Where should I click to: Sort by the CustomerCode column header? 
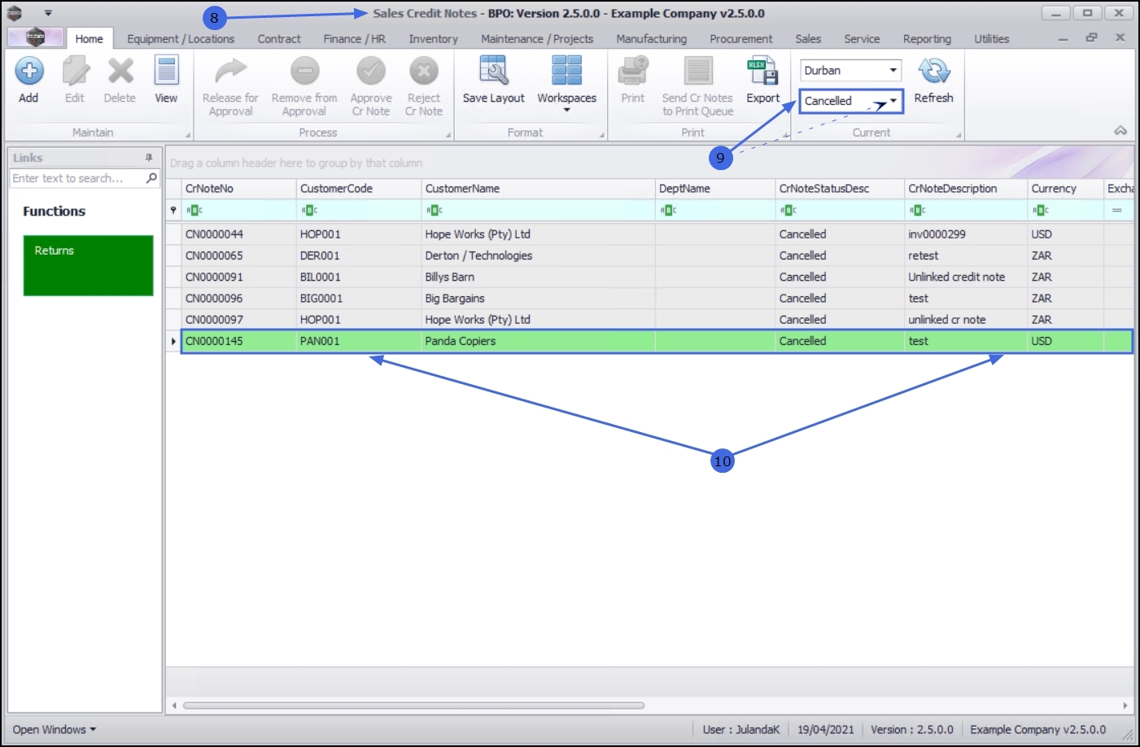[359, 189]
